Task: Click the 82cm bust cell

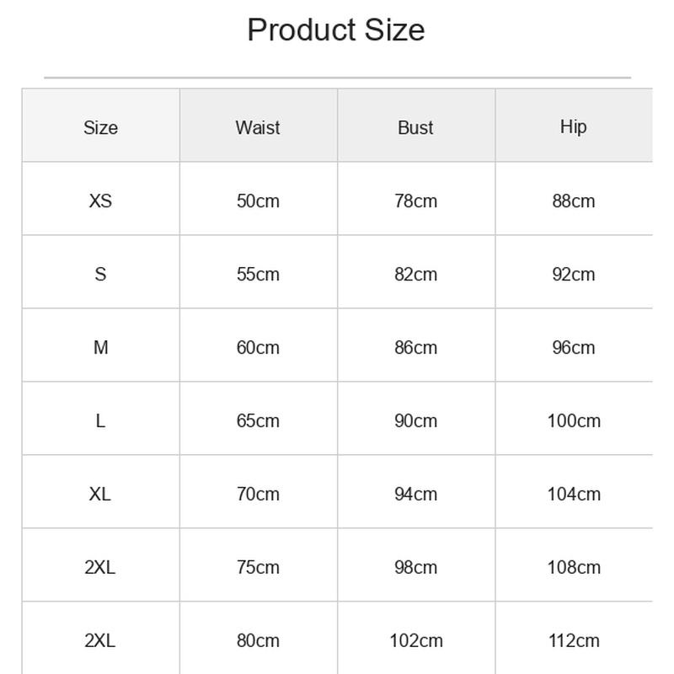Action: coord(415,275)
